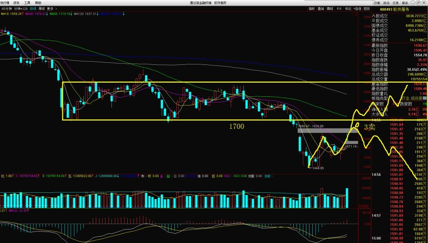Select MA120 moving average label
The height and width of the screenshot is (243, 428).
coord(86,13)
